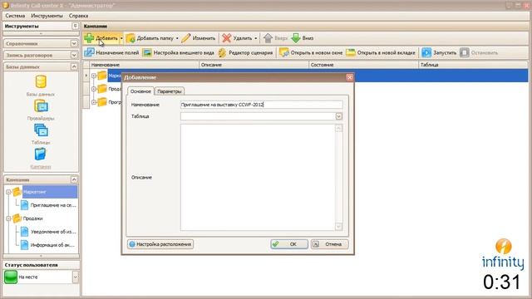The image size is (532, 299).
Task: Launch Редактор сценария
Action: (x=245, y=52)
